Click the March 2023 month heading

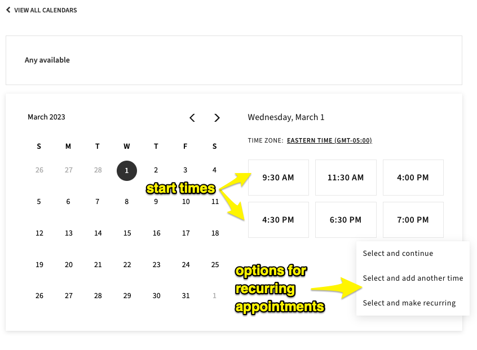point(46,117)
